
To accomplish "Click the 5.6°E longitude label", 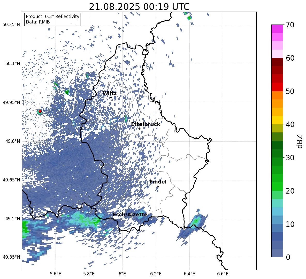I will point(55,274).
